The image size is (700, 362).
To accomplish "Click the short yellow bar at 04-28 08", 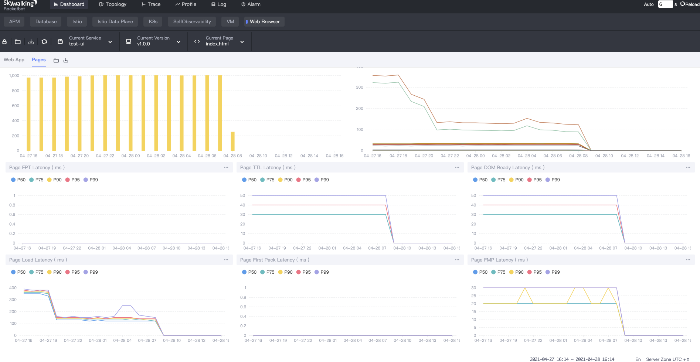I will (232, 141).
